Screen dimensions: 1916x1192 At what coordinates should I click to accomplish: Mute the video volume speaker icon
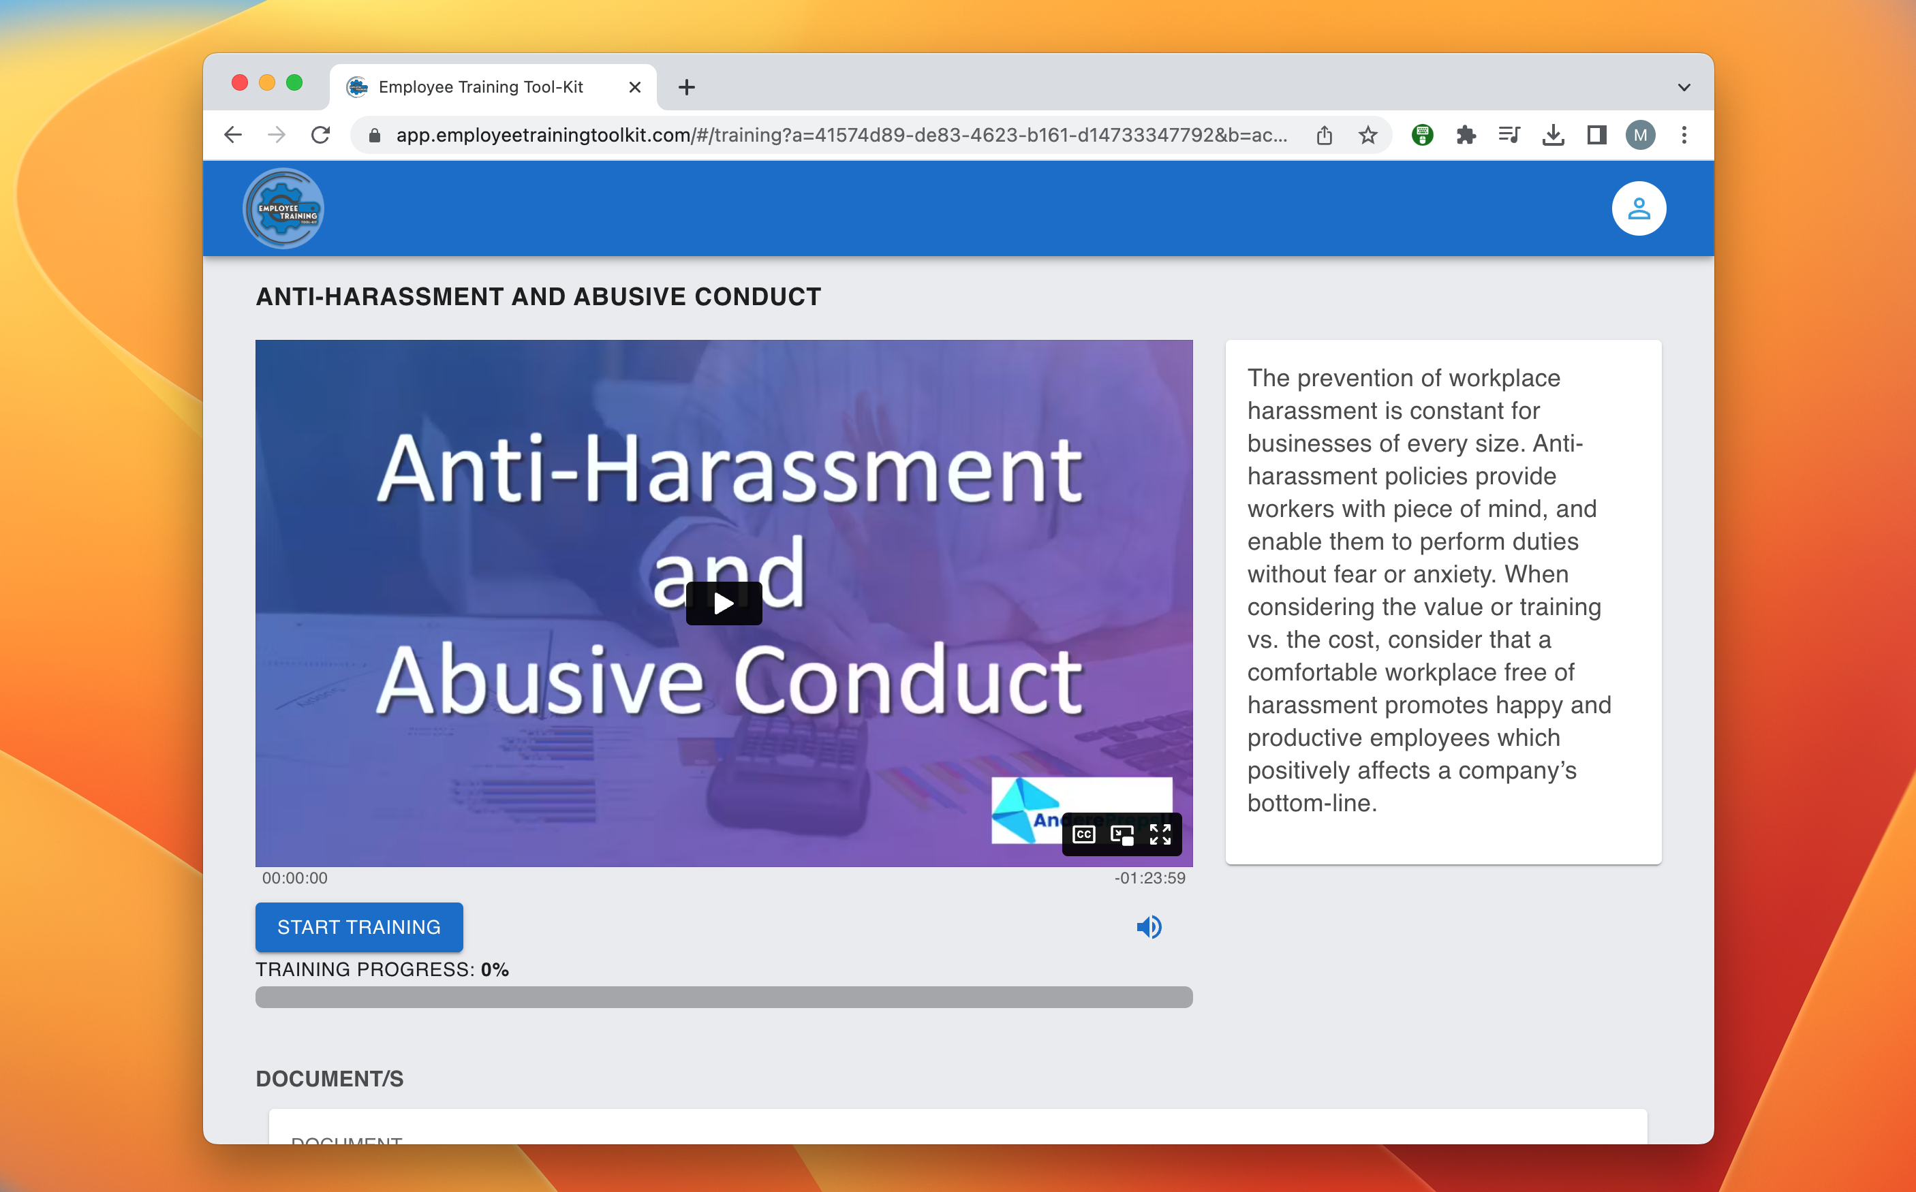[1149, 927]
